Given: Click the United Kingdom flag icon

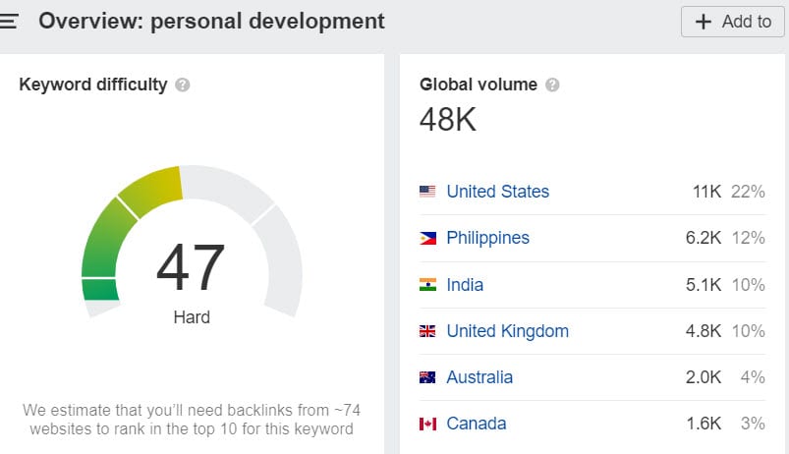Looking at the screenshot, I should [x=427, y=331].
